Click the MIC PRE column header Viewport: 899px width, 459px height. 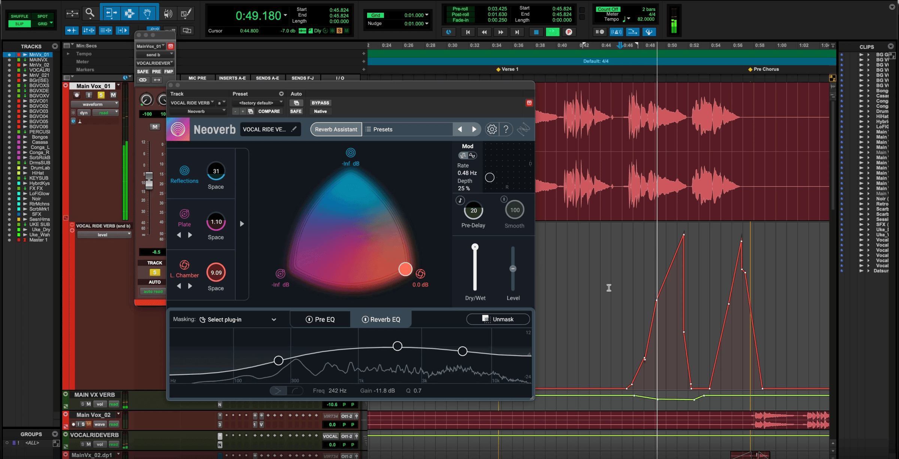pos(197,78)
